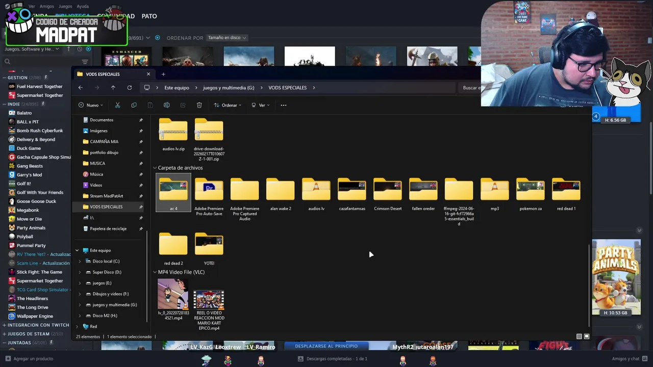Open Descargas completadas status in Steam
Screen dimensions: 653x367
(x=333, y=359)
